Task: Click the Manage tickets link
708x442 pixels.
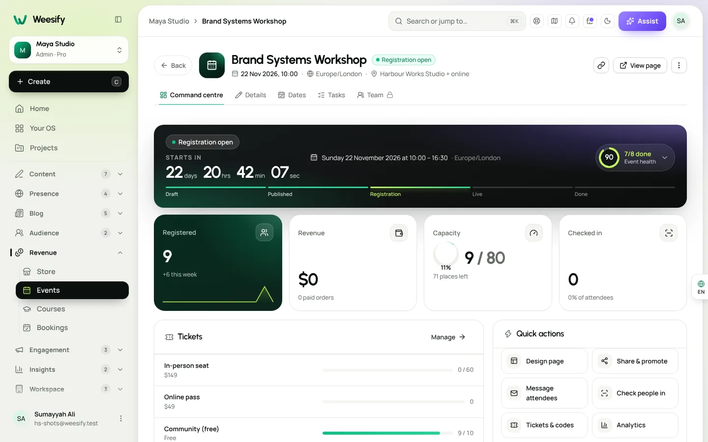Action: tap(448, 337)
